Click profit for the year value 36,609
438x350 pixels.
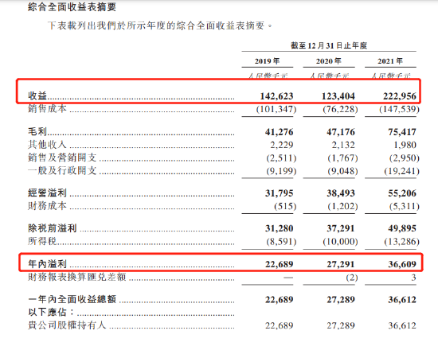(x=402, y=264)
